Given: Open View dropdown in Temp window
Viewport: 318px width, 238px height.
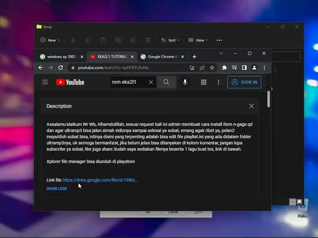Looking at the screenshot, I should click(198, 40).
